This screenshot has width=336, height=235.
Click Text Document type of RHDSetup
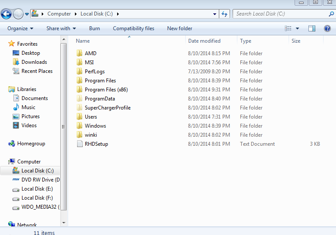point(257,144)
